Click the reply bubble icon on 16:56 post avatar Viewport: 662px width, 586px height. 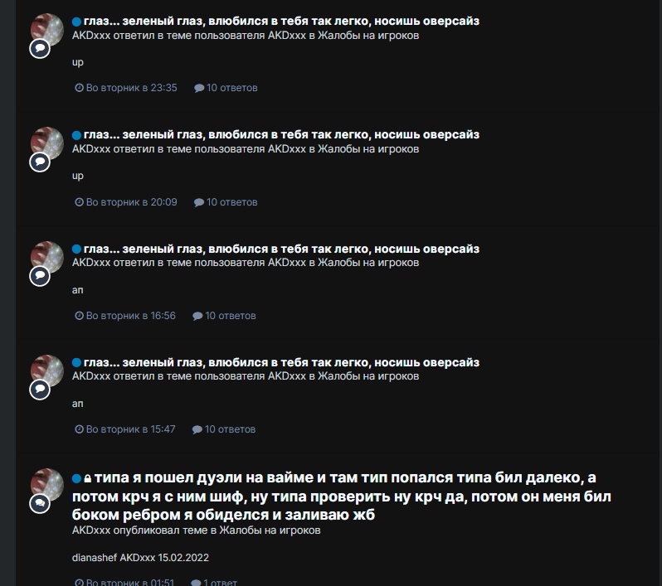40,276
